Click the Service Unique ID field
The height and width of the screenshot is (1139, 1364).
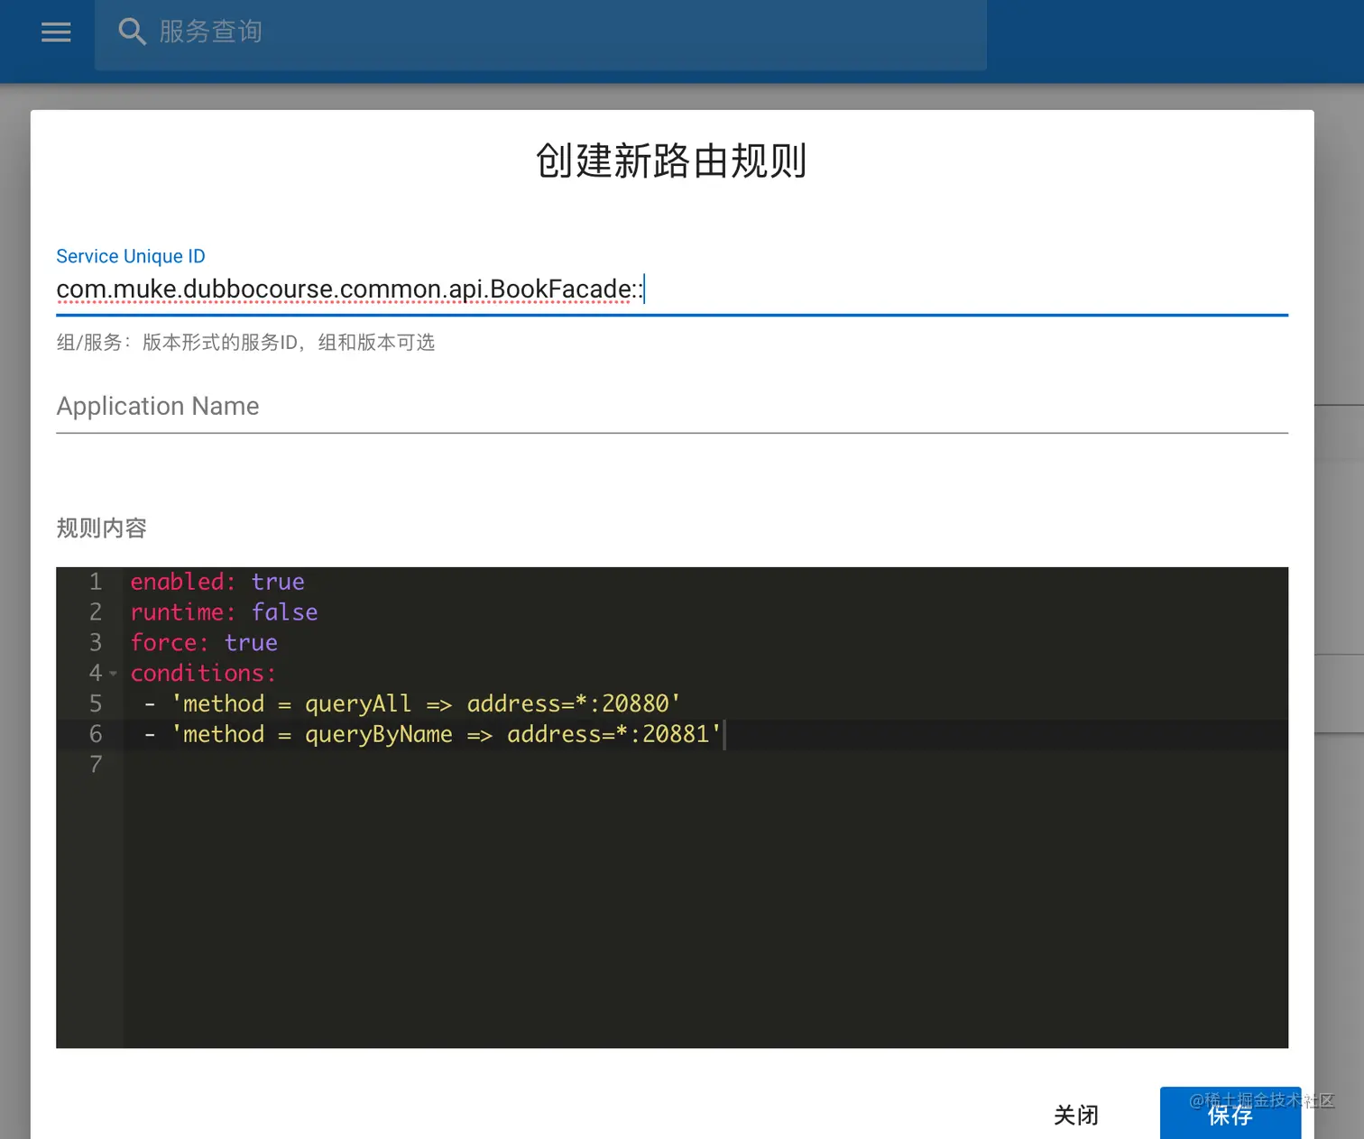pyautogui.click(x=672, y=289)
